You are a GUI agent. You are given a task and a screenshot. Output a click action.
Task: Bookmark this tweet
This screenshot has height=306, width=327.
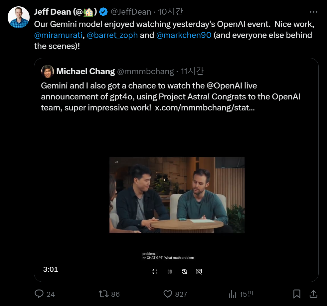click(x=297, y=294)
